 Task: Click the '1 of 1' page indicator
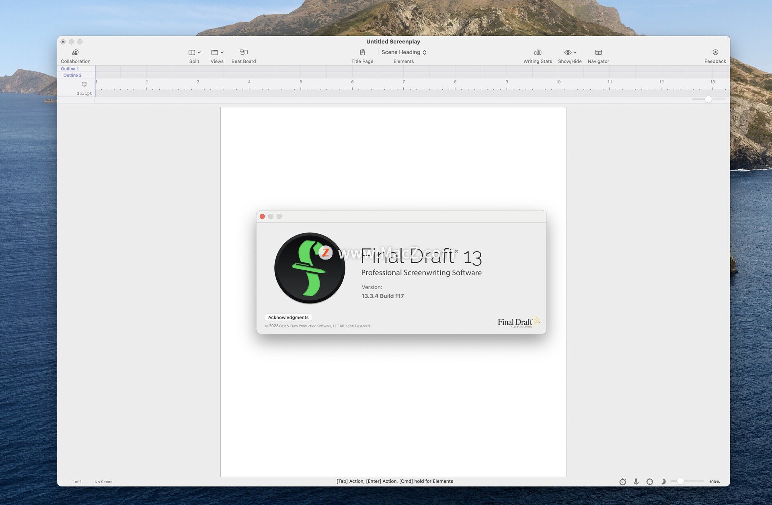tap(77, 482)
